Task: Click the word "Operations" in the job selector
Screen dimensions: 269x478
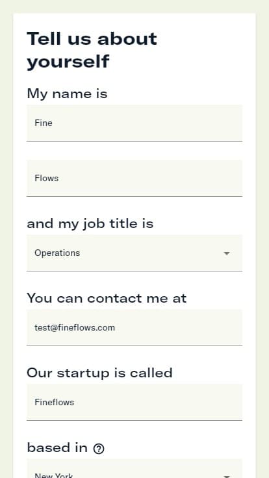Action: pyautogui.click(x=57, y=253)
